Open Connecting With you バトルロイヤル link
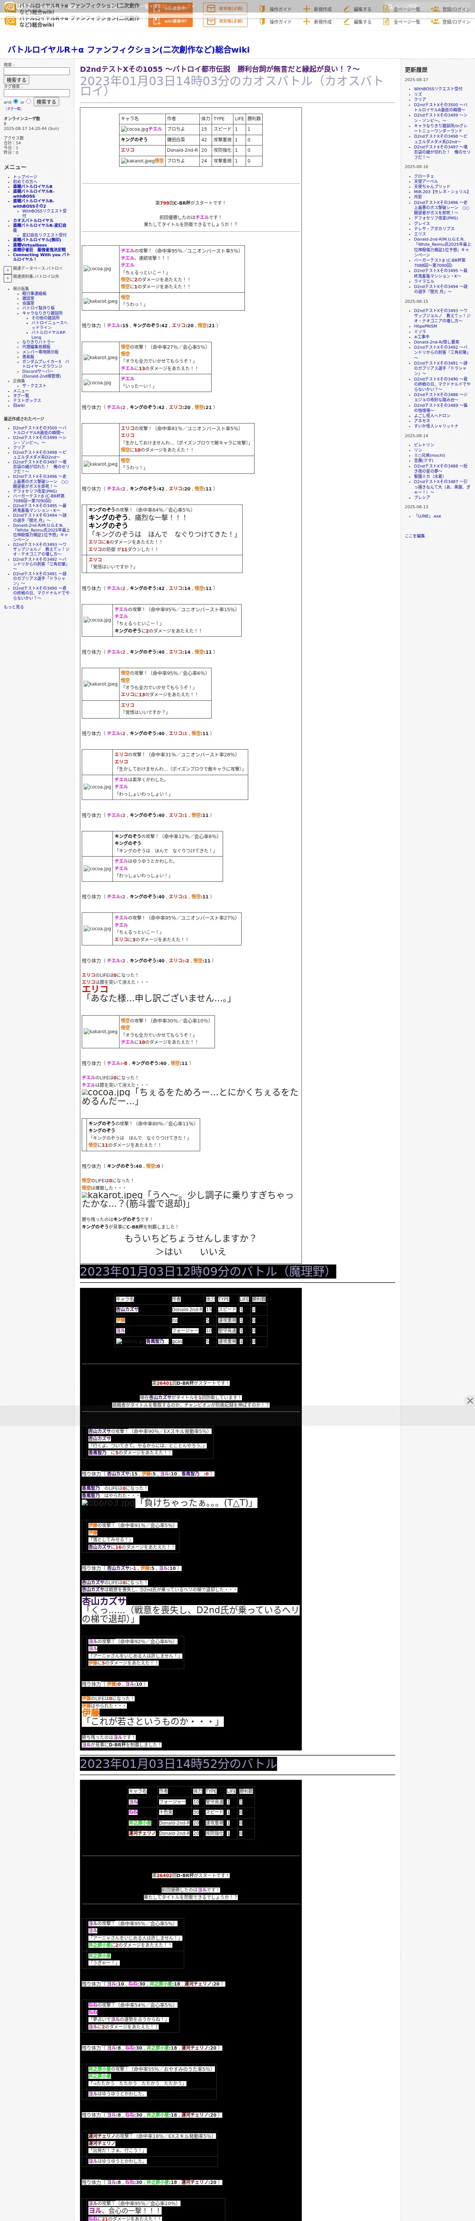Viewport: 475px width, 2221px height. 41,257
